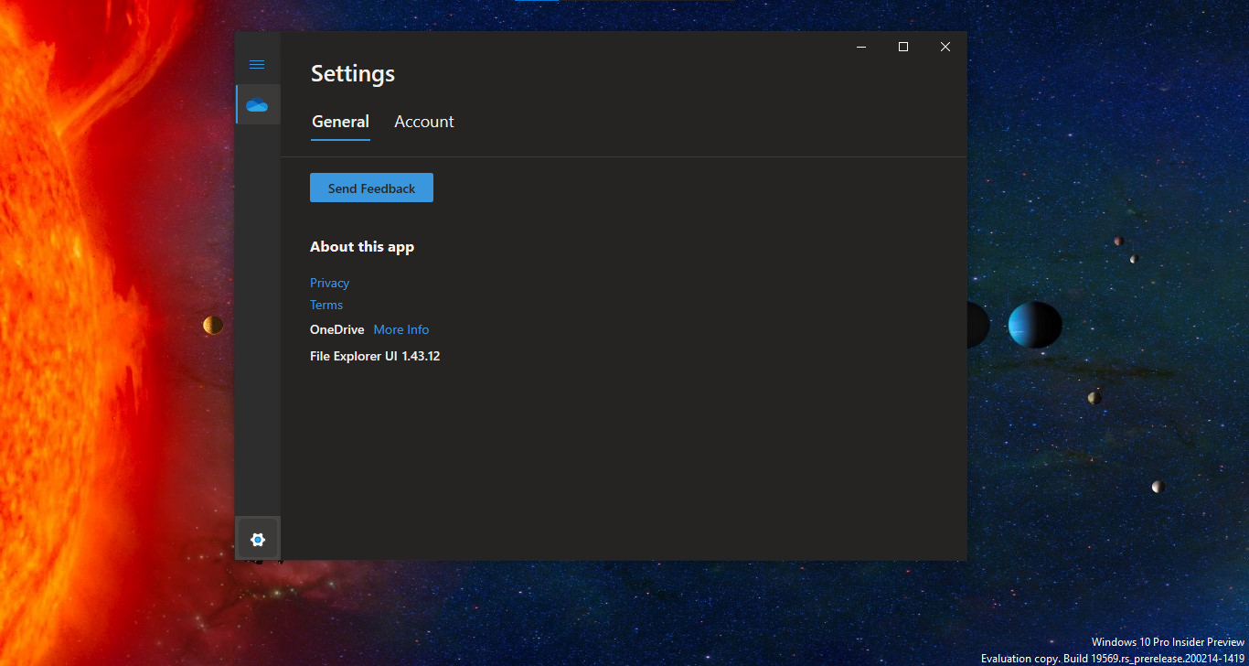This screenshot has width=1249, height=666.
Task: Open the Privacy link
Action: pyautogui.click(x=329, y=283)
